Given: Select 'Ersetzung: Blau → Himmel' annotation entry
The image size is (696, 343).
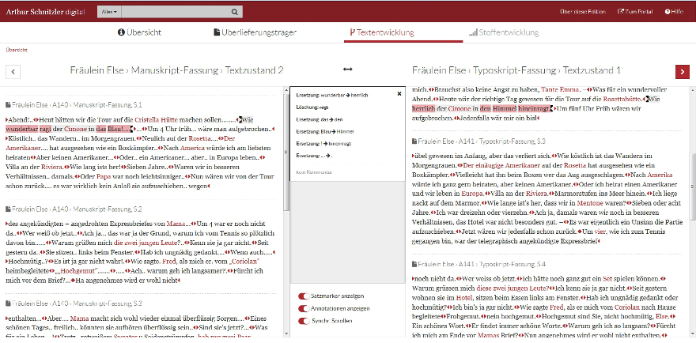Looking at the screenshot, I should [x=324, y=131].
